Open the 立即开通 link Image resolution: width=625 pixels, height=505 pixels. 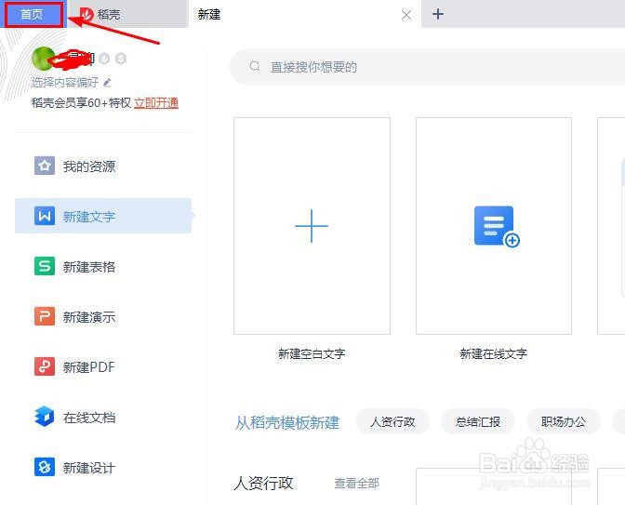tap(156, 103)
